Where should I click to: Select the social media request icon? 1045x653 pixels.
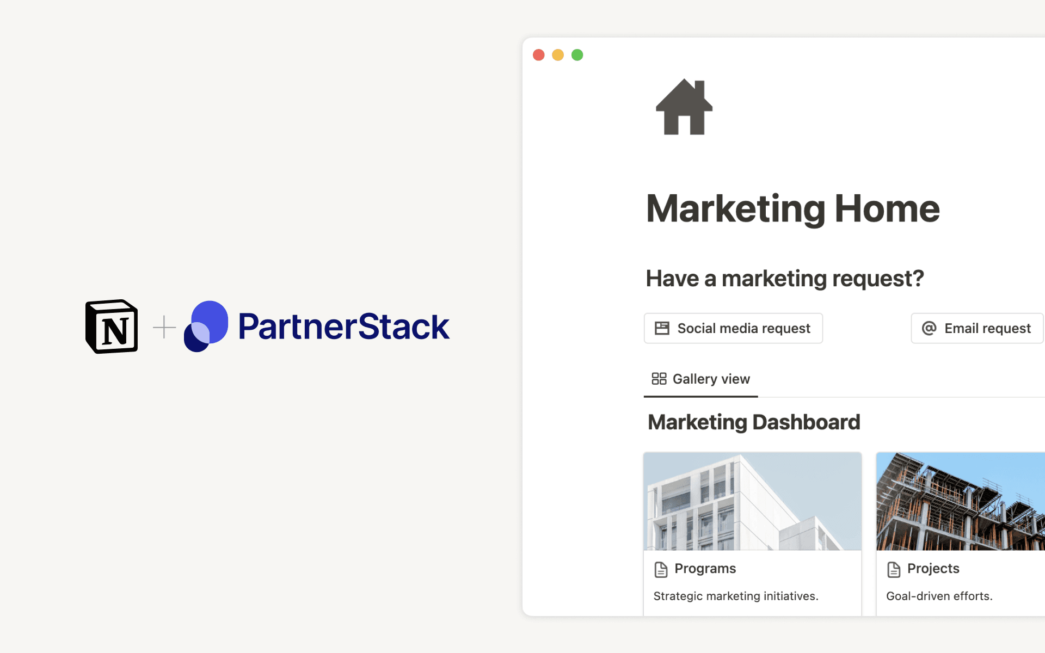[x=662, y=328]
